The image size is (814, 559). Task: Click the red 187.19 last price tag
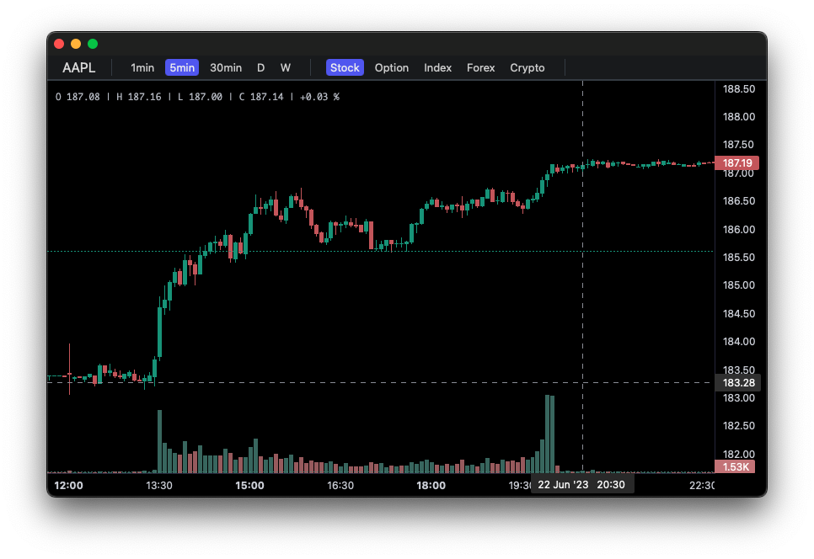coord(737,163)
